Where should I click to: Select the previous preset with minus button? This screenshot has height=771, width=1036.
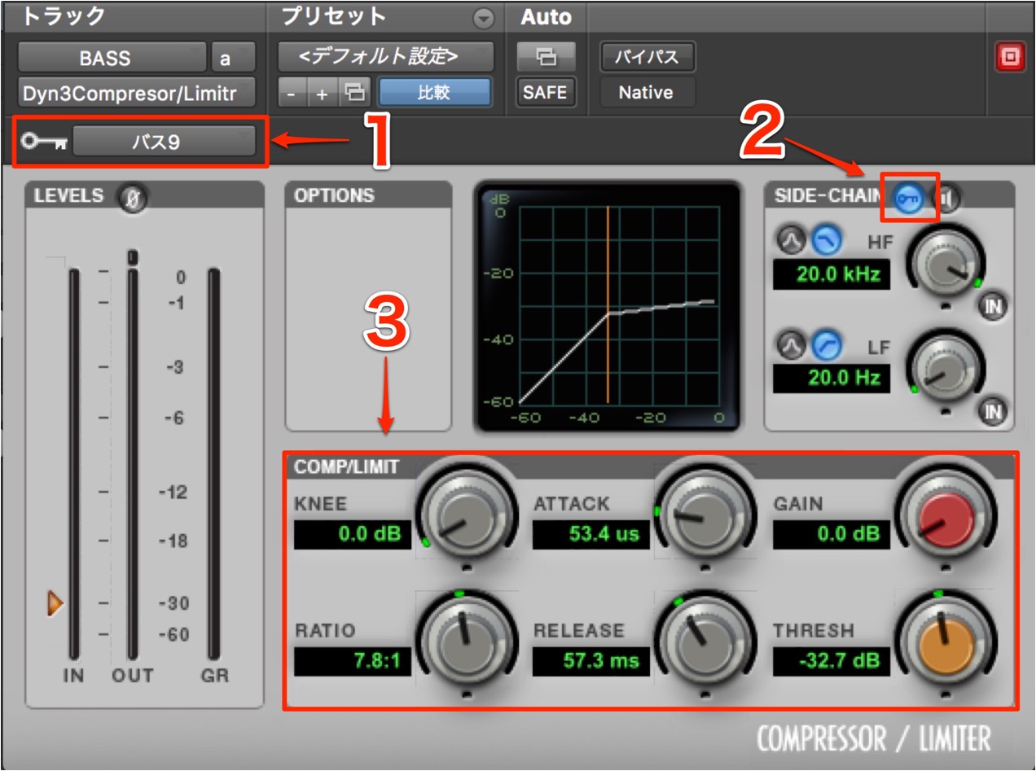pos(292,93)
